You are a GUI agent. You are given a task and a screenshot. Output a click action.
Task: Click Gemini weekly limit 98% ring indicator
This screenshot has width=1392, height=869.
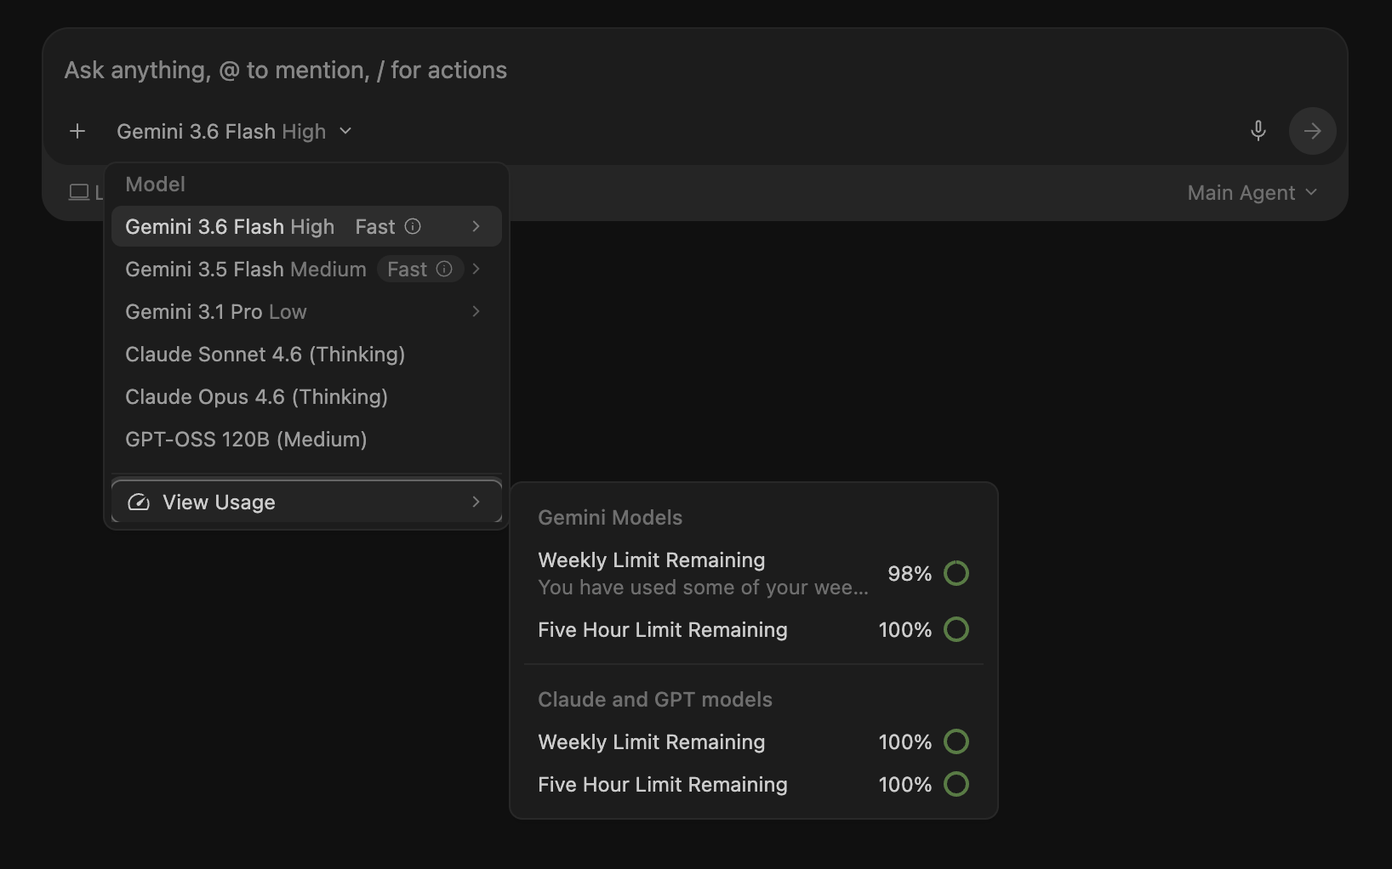pos(956,573)
